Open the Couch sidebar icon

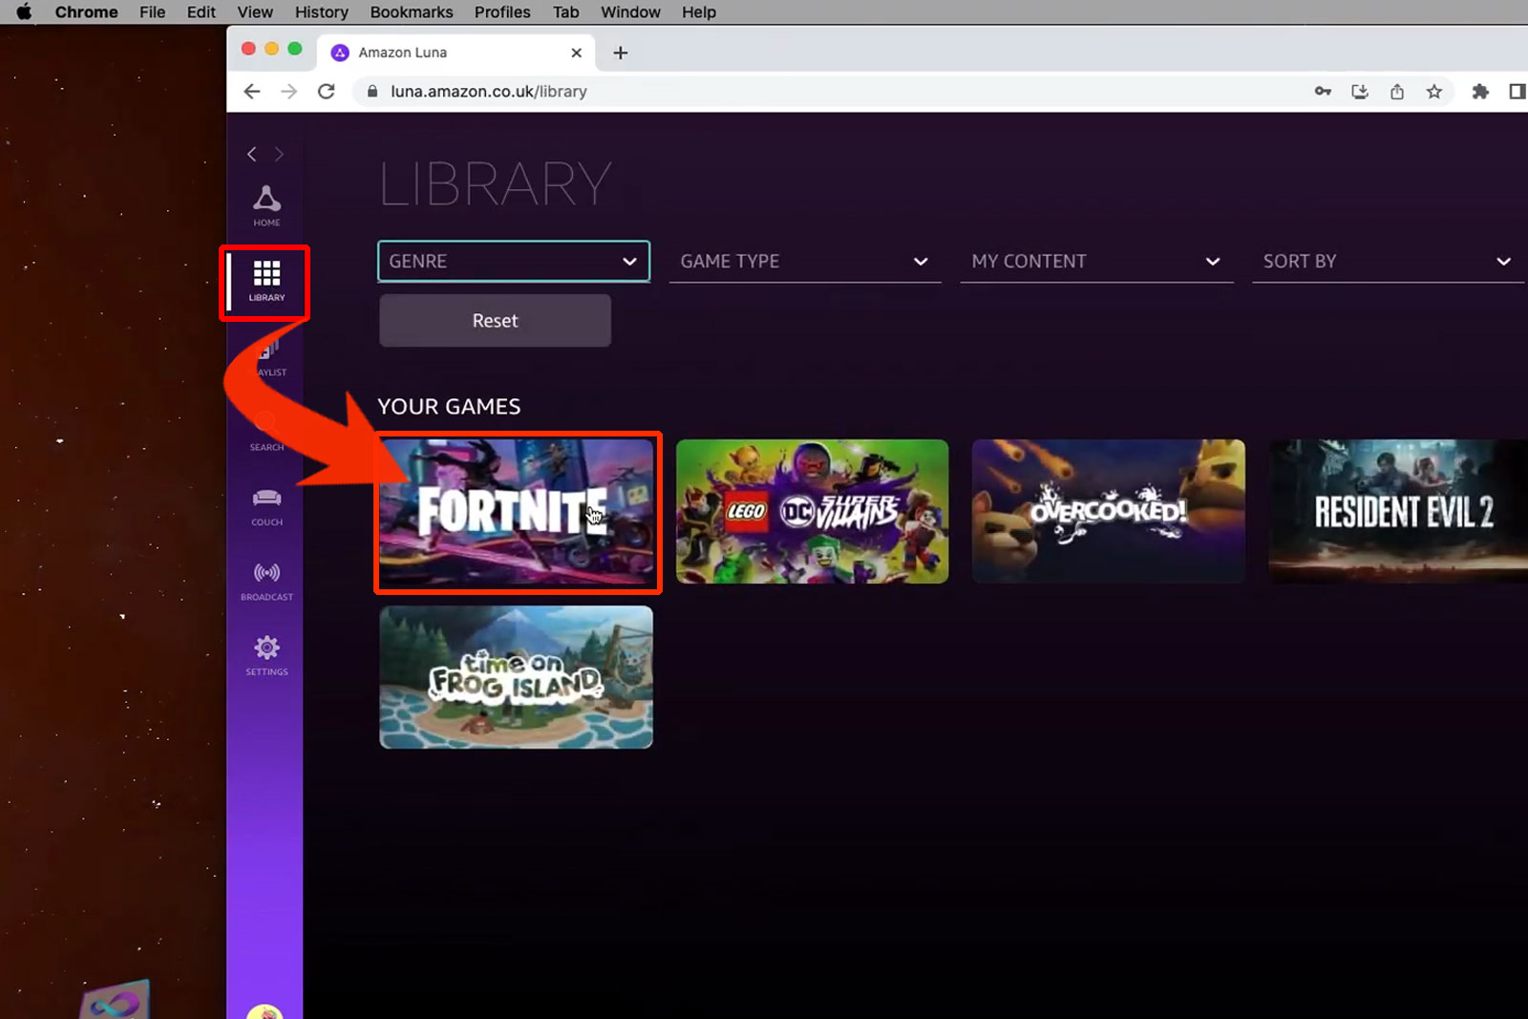click(266, 504)
